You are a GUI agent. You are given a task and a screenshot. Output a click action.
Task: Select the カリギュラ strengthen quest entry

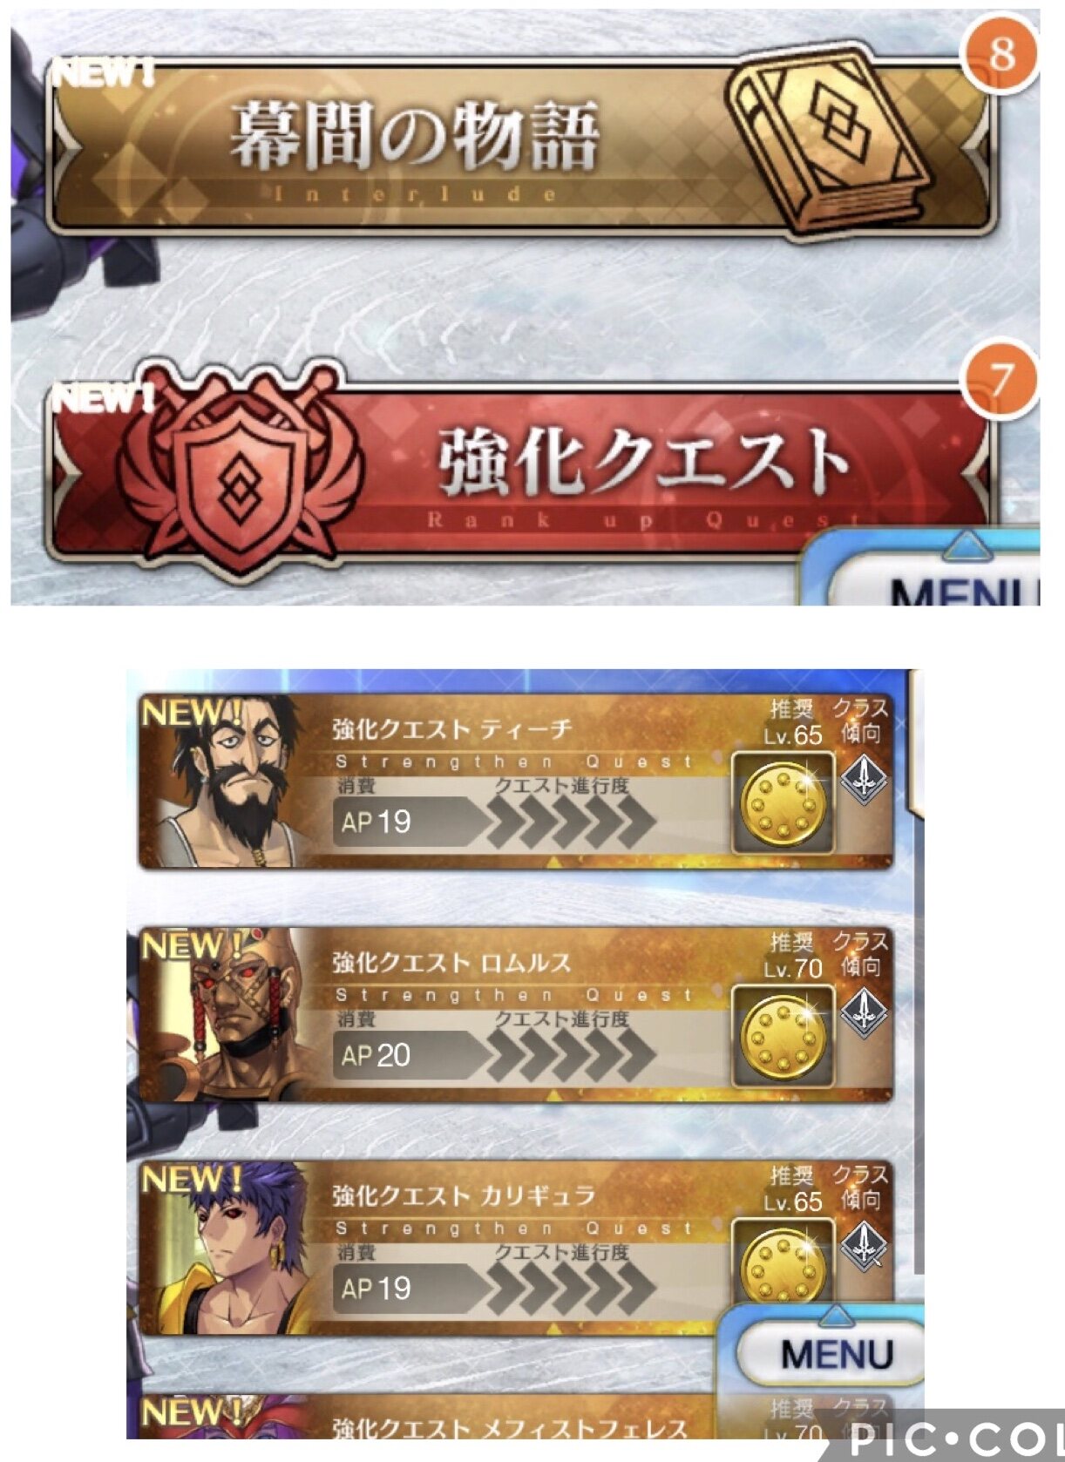[x=516, y=1248]
